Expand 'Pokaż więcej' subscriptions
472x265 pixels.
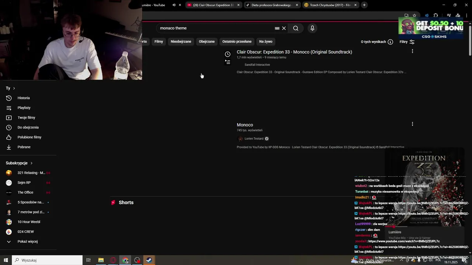(x=28, y=241)
